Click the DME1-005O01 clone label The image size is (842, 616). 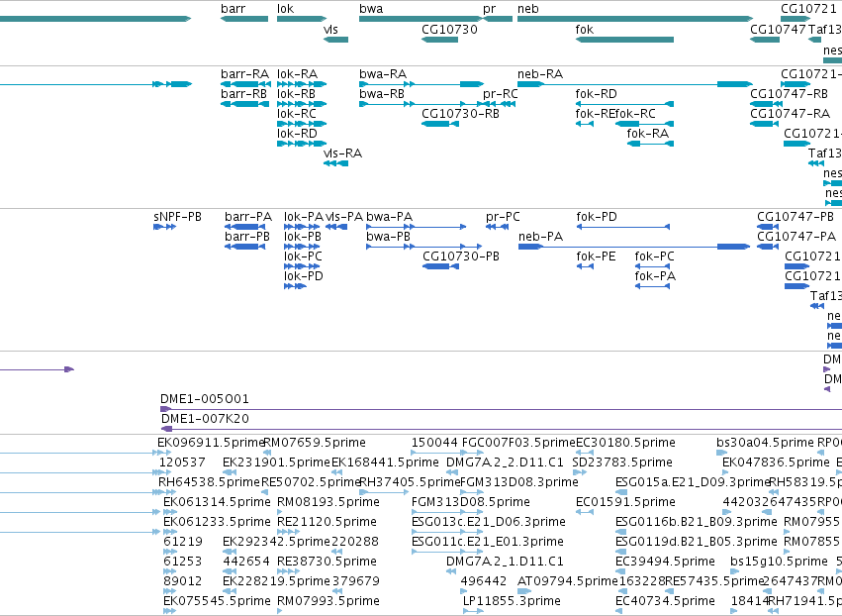point(205,399)
